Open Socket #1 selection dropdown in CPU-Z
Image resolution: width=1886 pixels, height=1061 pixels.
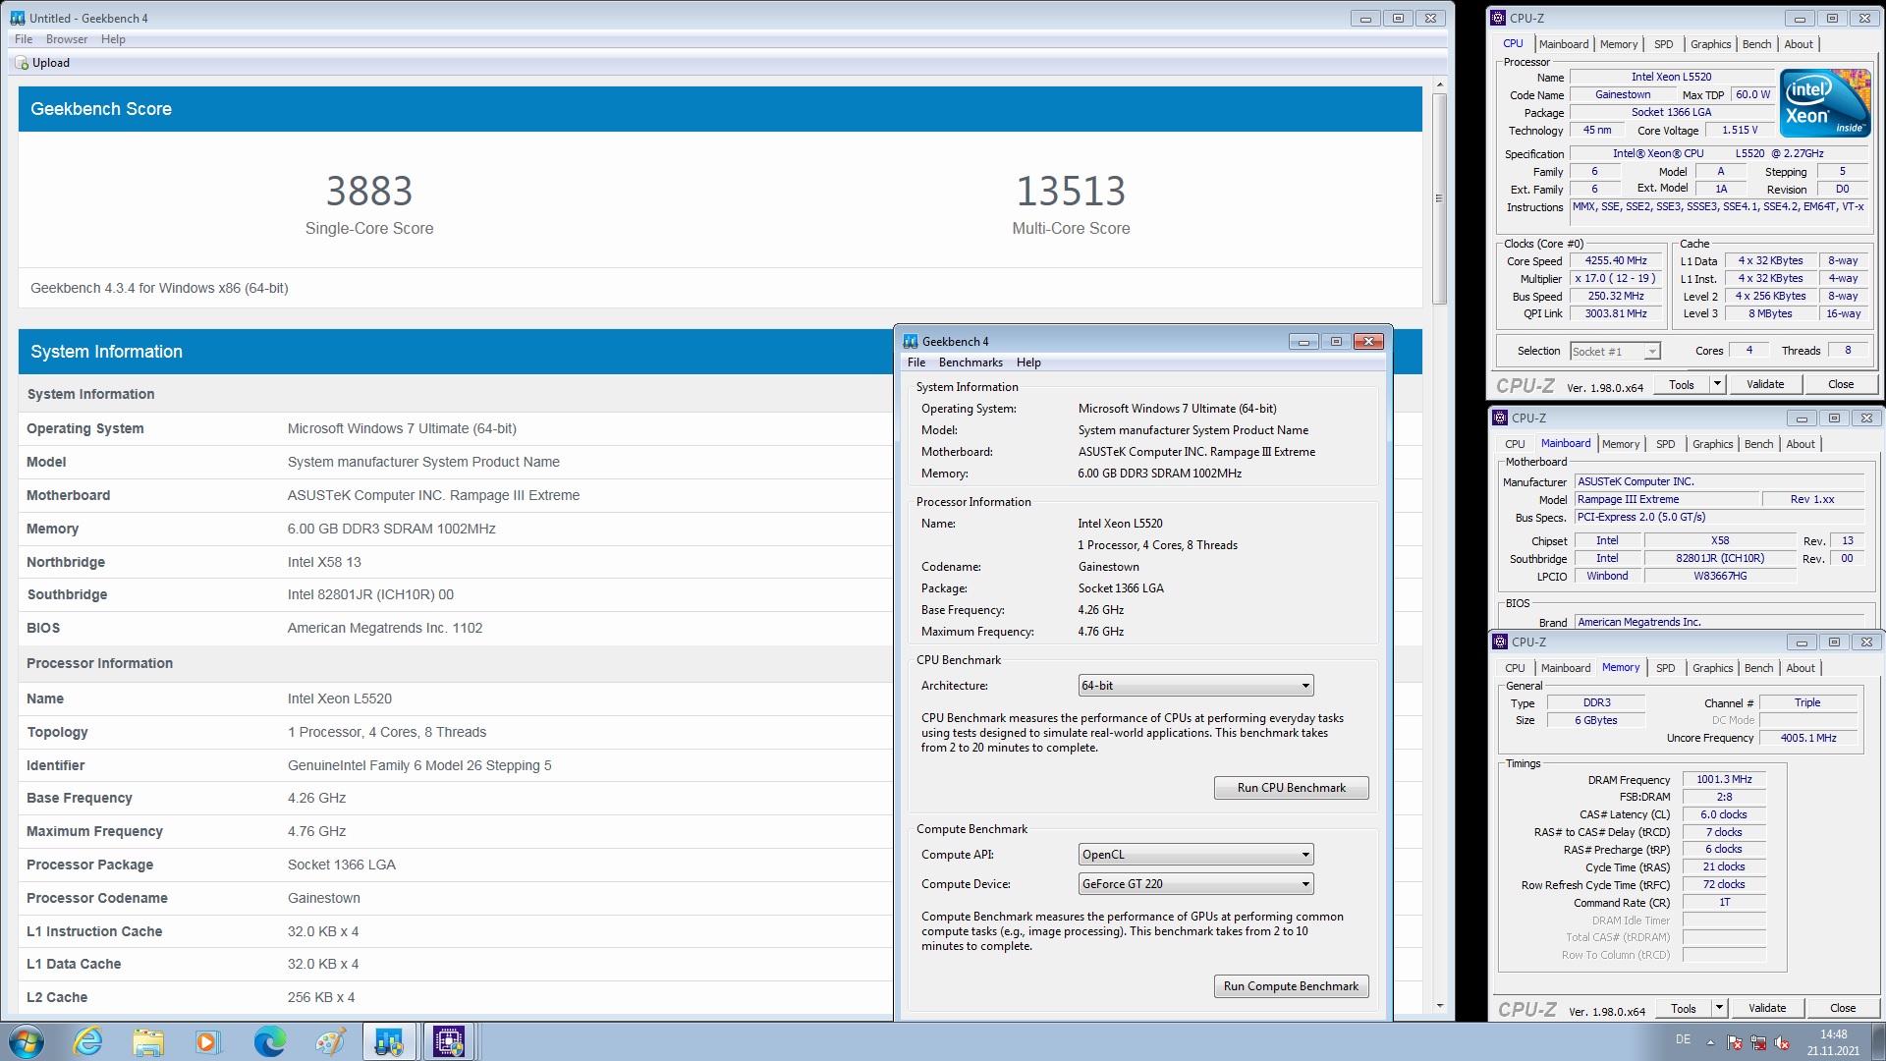1615,352
